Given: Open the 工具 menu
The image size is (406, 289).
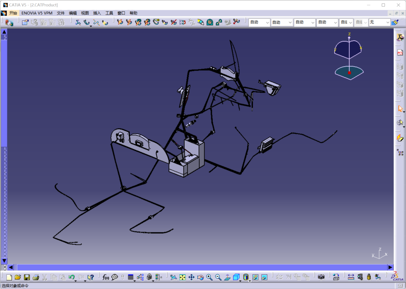Looking at the screenshot, I should click(x=109, y=13).
